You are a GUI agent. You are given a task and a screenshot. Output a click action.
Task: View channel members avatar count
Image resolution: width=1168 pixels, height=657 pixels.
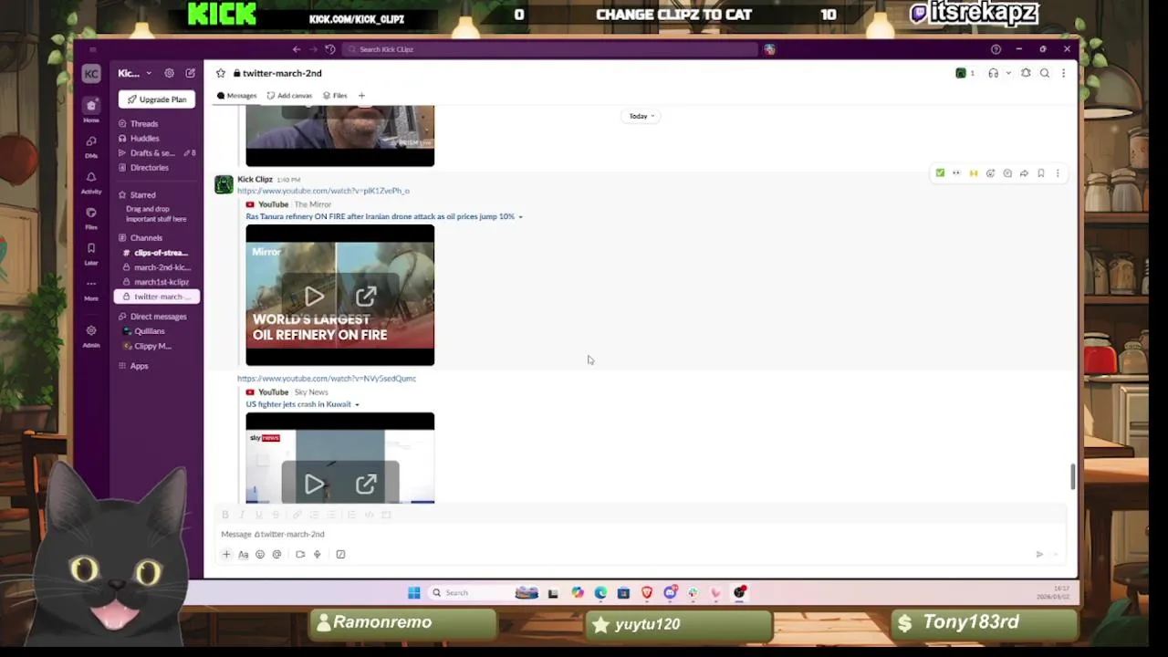pos(965,73)
